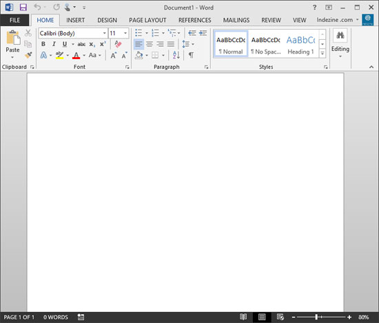Click the Clear All Formatting eraser icon
The height and width of the screenshot is (323, 379).
119,44
